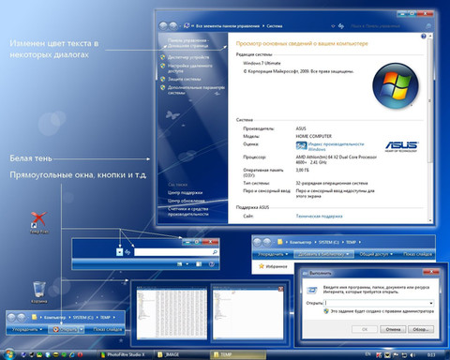
Task: Click Показ слайдов in Explorer with Общий доступ
Action: coord(417,254)
